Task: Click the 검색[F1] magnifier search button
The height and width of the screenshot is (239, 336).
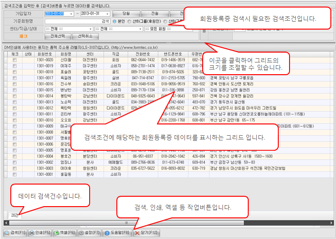Action: (15, 232)
